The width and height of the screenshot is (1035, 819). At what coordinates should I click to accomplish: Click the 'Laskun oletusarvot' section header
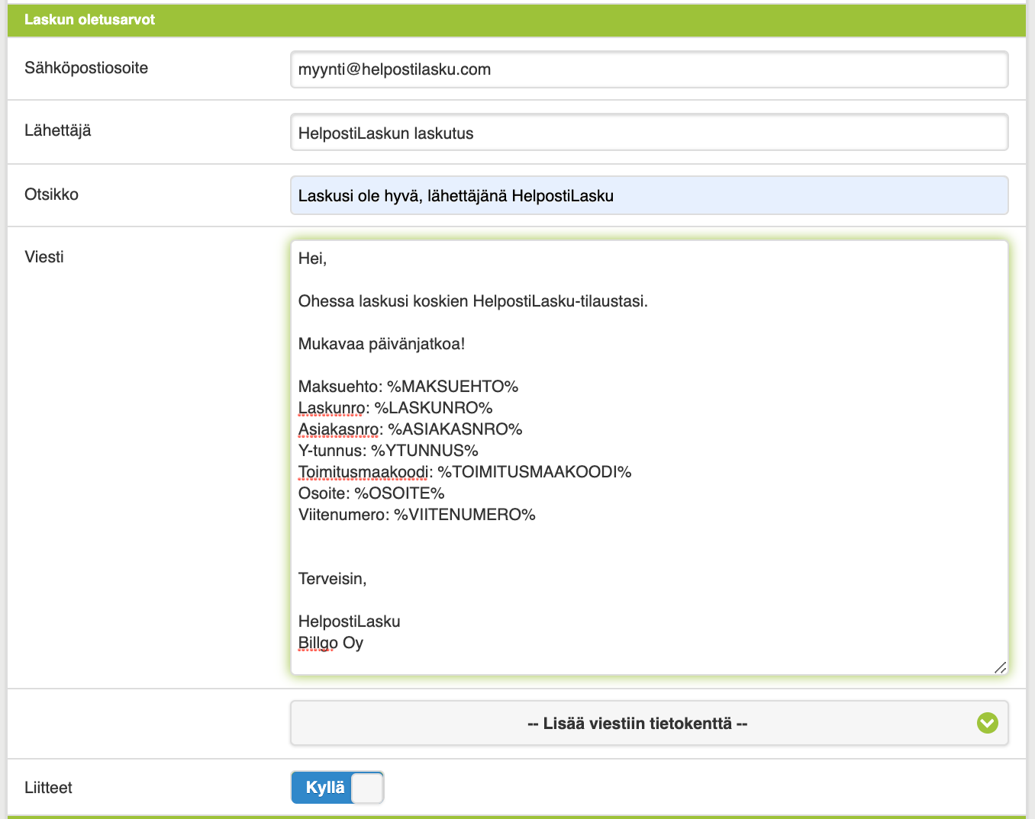[517, 20]
